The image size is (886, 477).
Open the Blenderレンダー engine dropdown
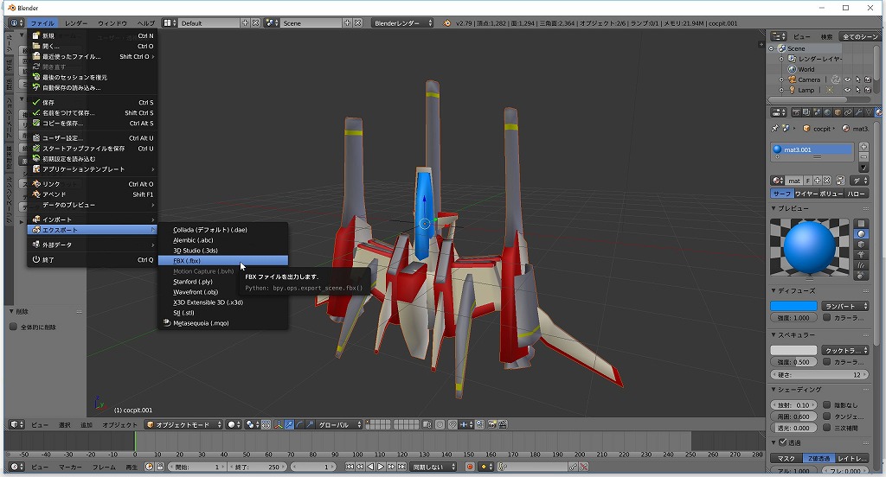[403, 23]
